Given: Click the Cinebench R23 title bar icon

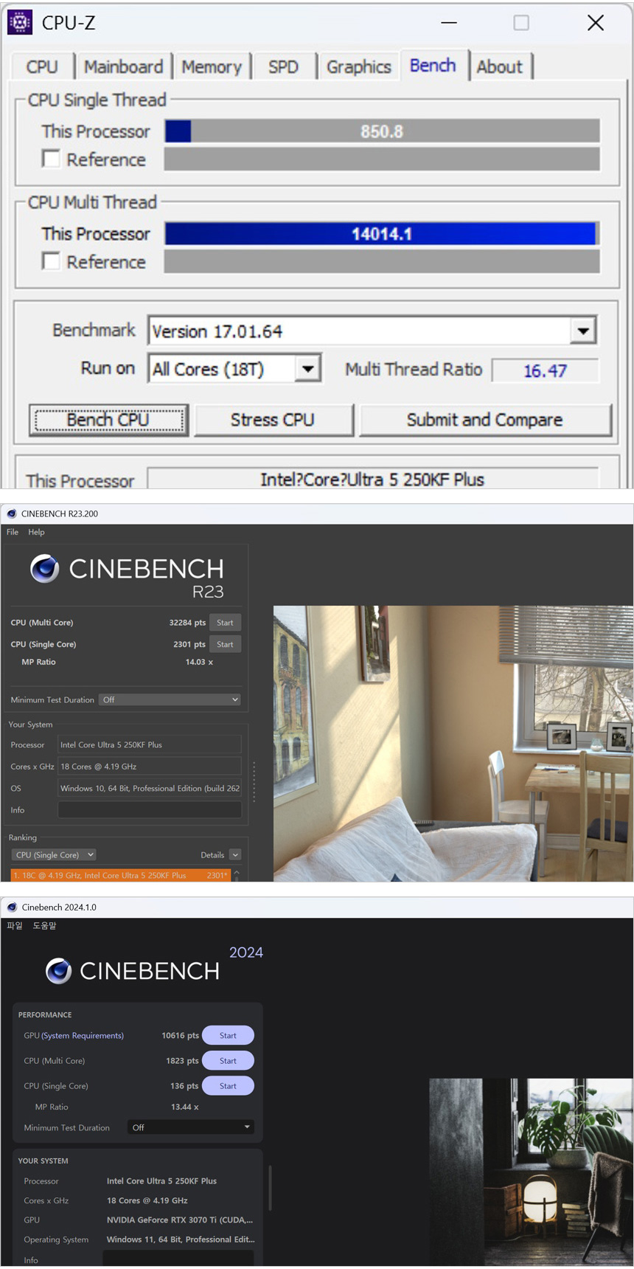Looking at the screenshot, I should [12, 514].
